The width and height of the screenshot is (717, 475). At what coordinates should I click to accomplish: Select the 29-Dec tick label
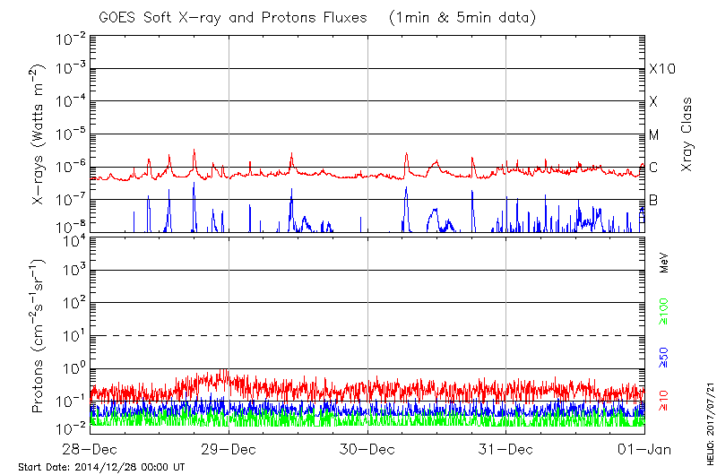[x=229, y=448]
